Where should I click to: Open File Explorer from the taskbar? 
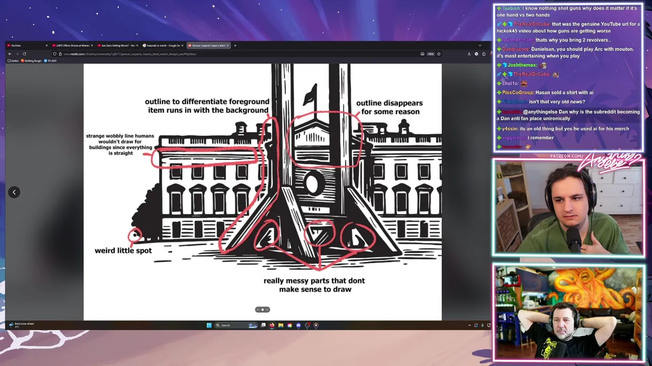pos(281,325)
